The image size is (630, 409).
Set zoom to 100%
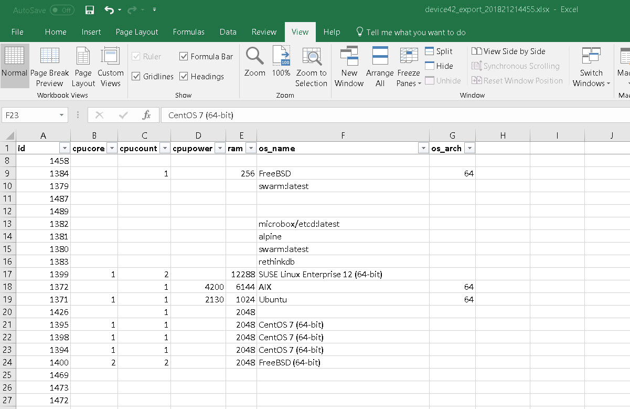pyautogui.click(x=281, y=62)
